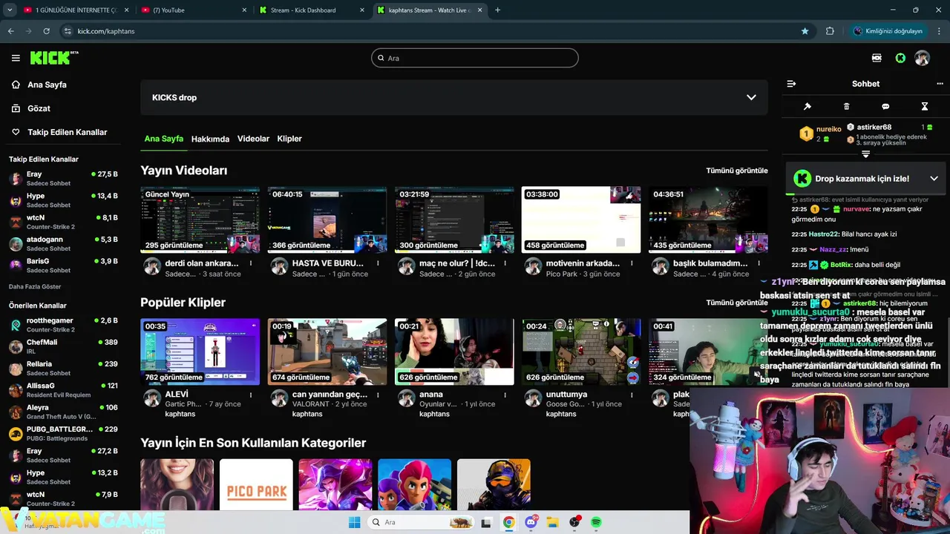Image resolution: width=950 pixels, height=534 pixels.
Task: Open Discord from taskbar
Action: 531,522
